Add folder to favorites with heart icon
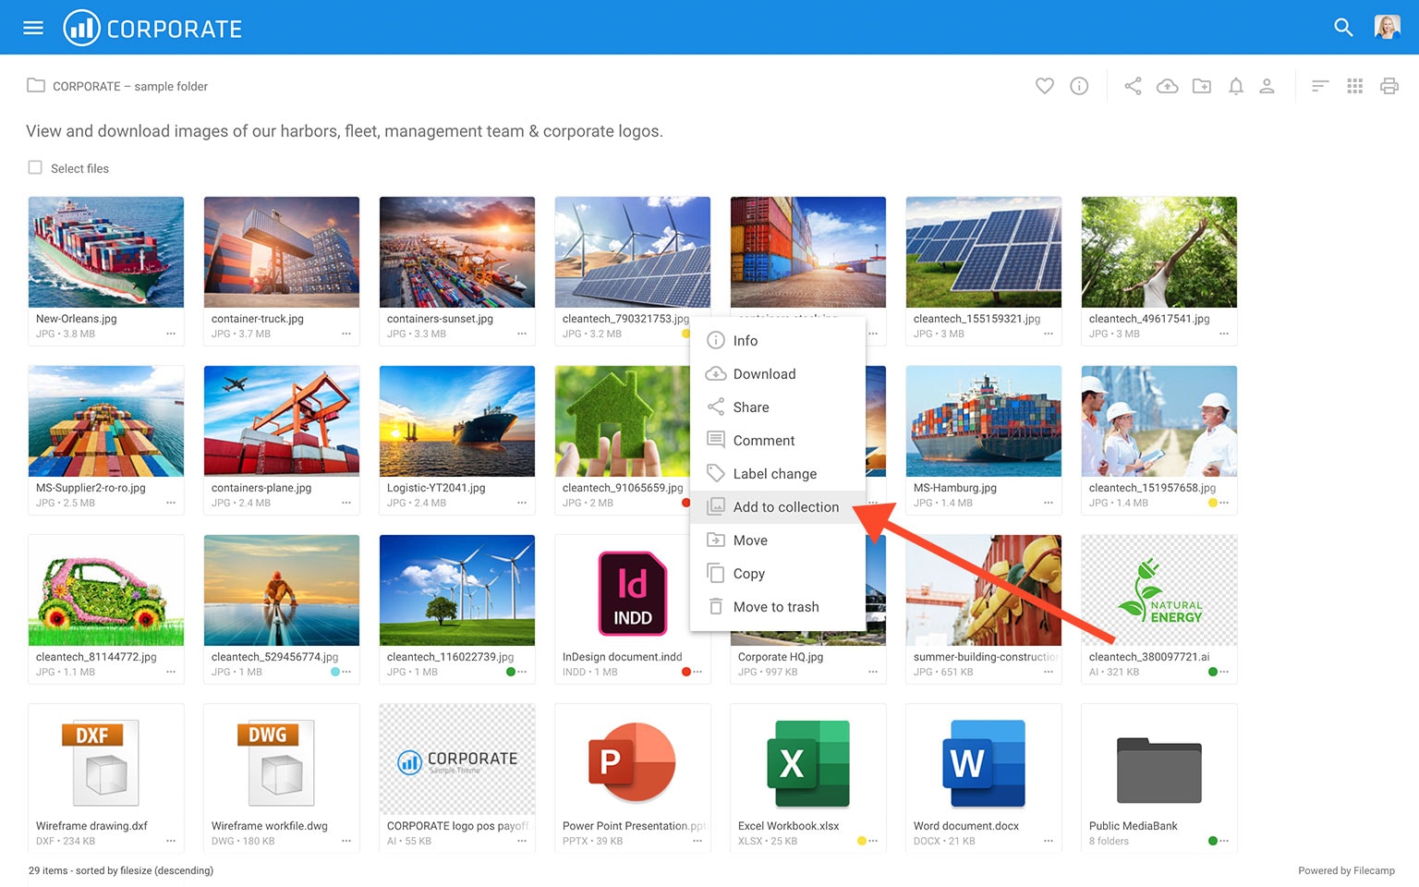This screenshot has height=887, width=1419. pyautogui.click(x=1045, y=86)
